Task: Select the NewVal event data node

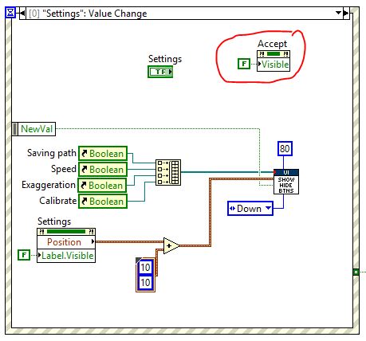Action: coord(34,129)
